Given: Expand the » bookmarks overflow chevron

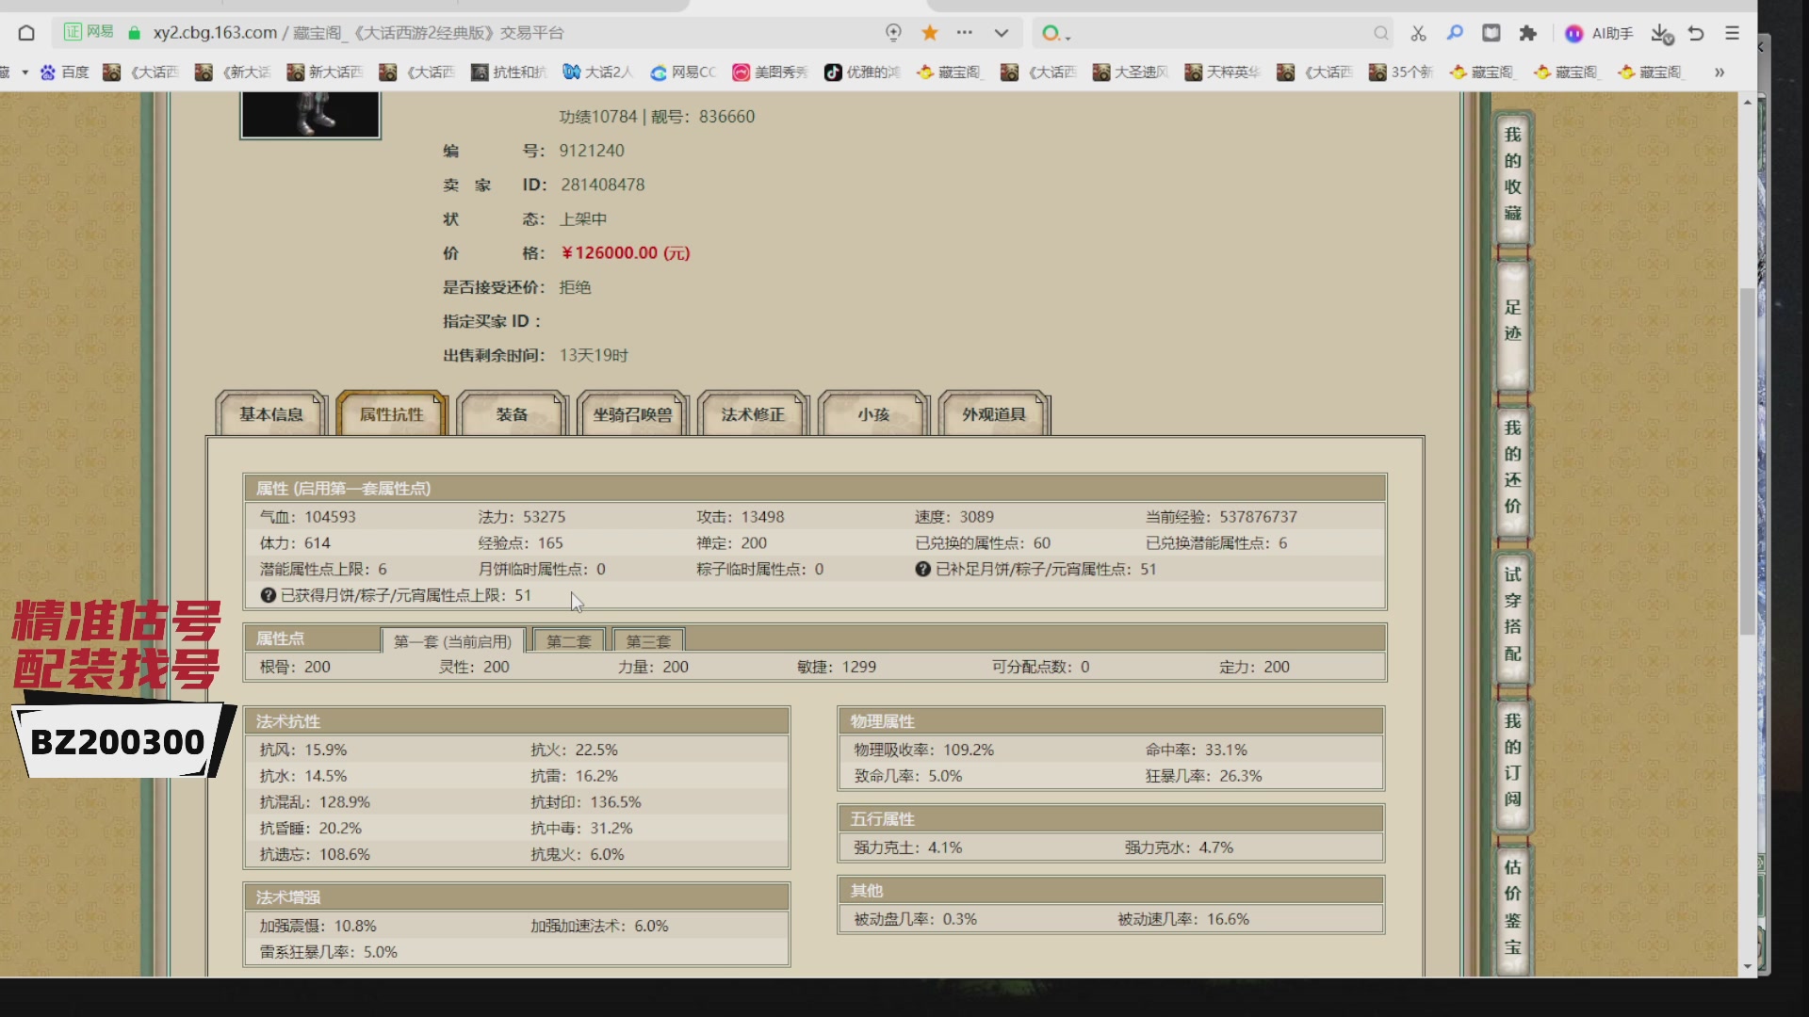Looking at the screenshot, I should click(1720, 73).
